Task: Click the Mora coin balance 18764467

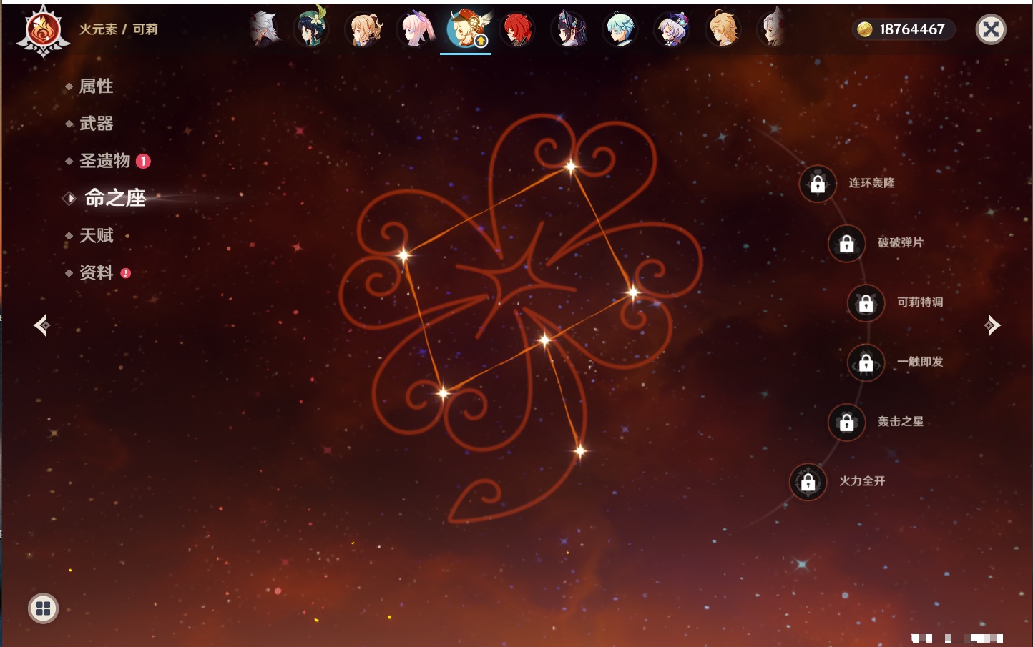Action: (903, 29)
